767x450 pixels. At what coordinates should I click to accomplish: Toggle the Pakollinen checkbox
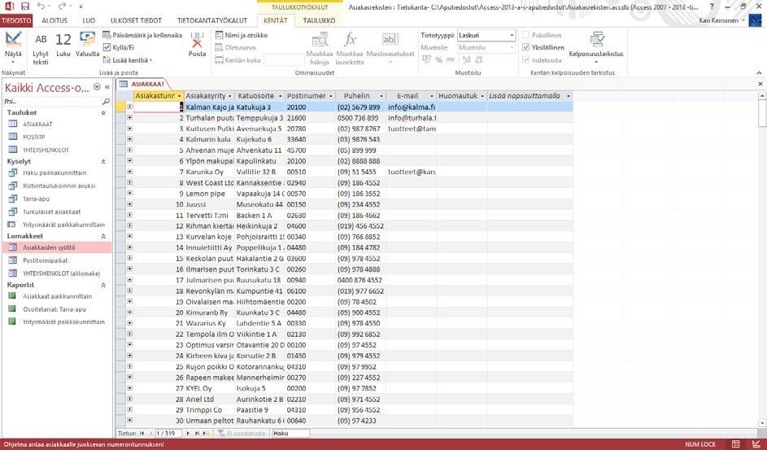[x=526, y=35]
